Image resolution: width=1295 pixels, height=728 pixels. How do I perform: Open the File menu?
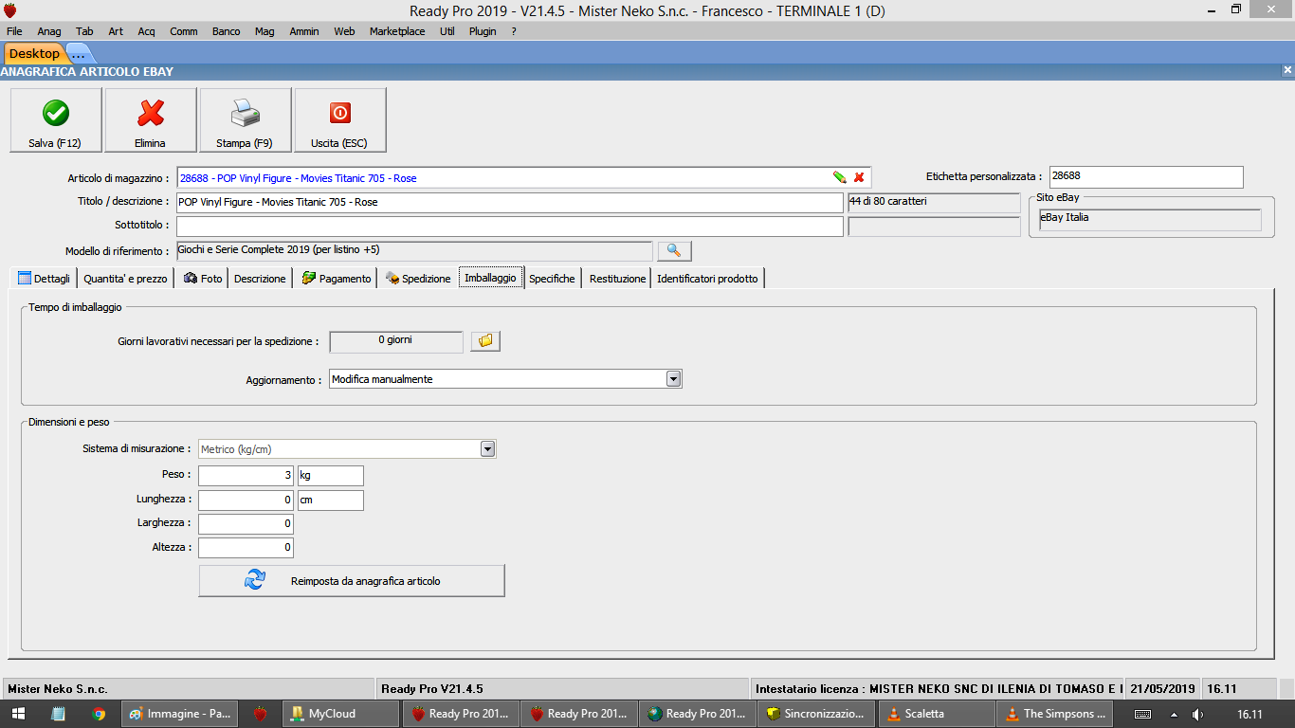click(x=14, y=31)
